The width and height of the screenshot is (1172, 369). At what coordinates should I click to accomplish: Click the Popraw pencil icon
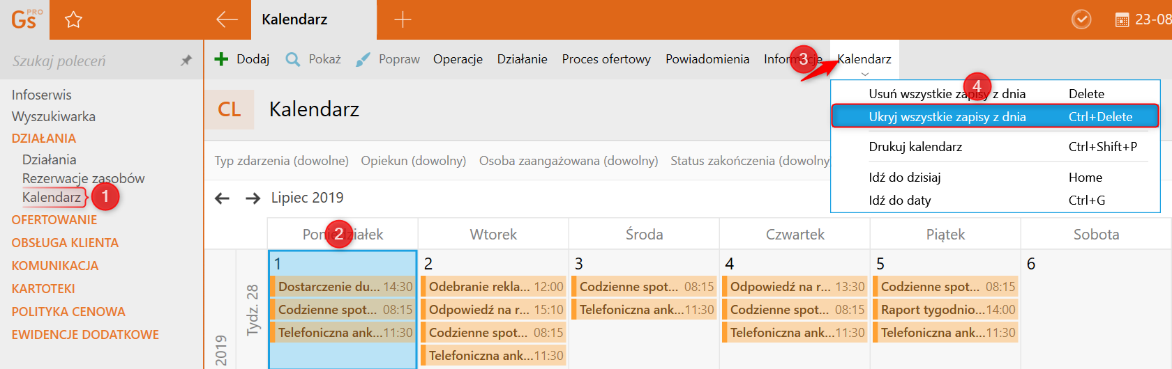(x=363, y=59)
